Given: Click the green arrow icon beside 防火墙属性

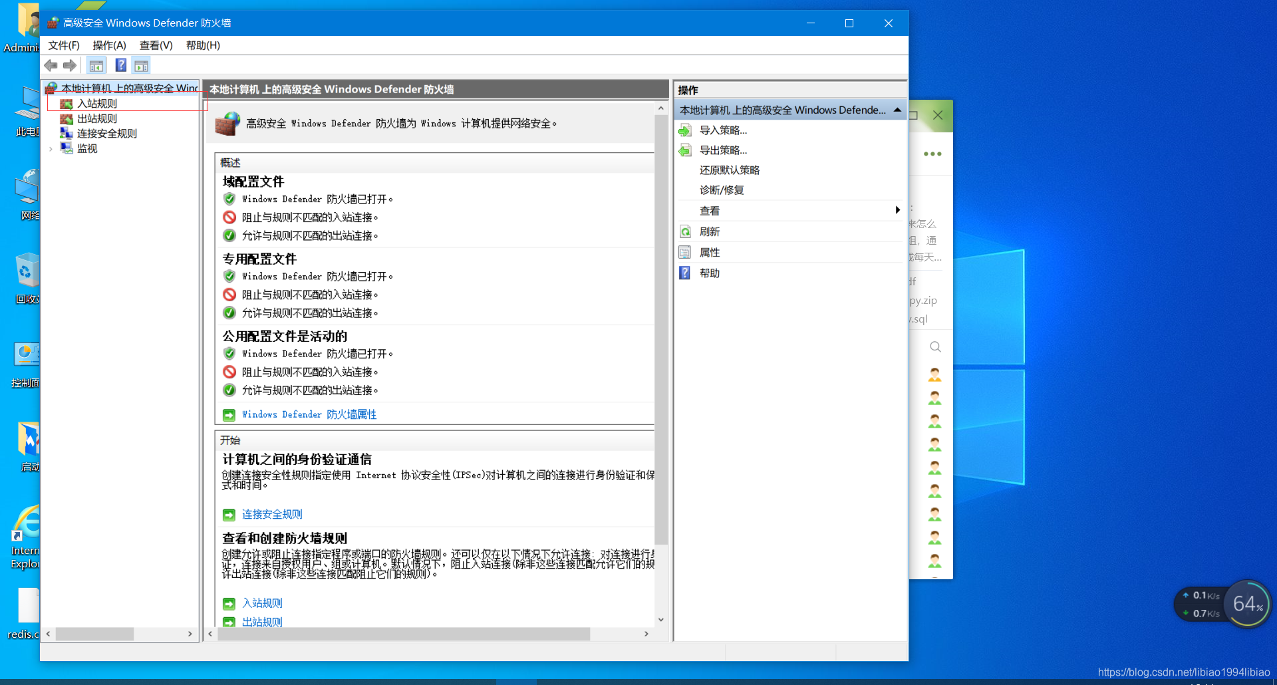Looking at the screenshot, I should 229,415.
